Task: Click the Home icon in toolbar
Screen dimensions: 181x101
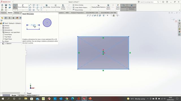Action: point(2,5)
